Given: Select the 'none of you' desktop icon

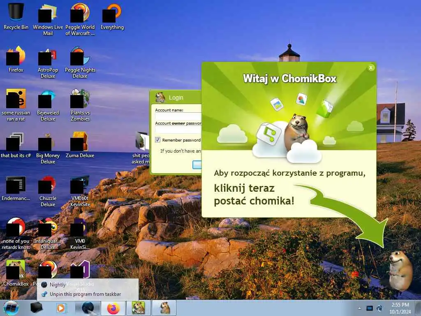Looking at the screenshot, I should coord(16,233).
